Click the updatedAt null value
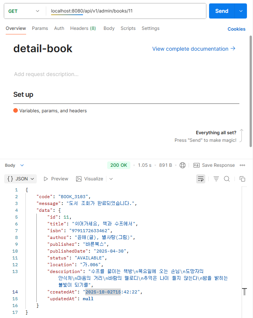The height and width of the screenshot is (318, 253). point(88,299)
